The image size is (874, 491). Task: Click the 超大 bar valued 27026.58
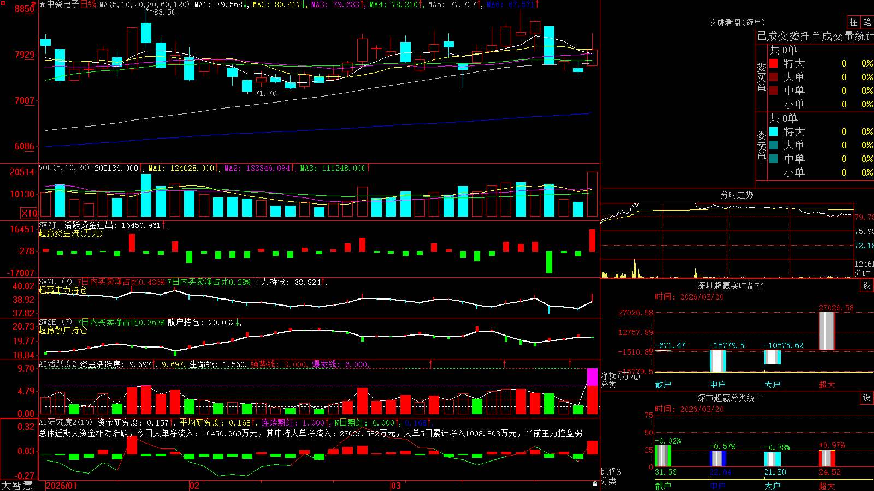(x=827, y=331)
